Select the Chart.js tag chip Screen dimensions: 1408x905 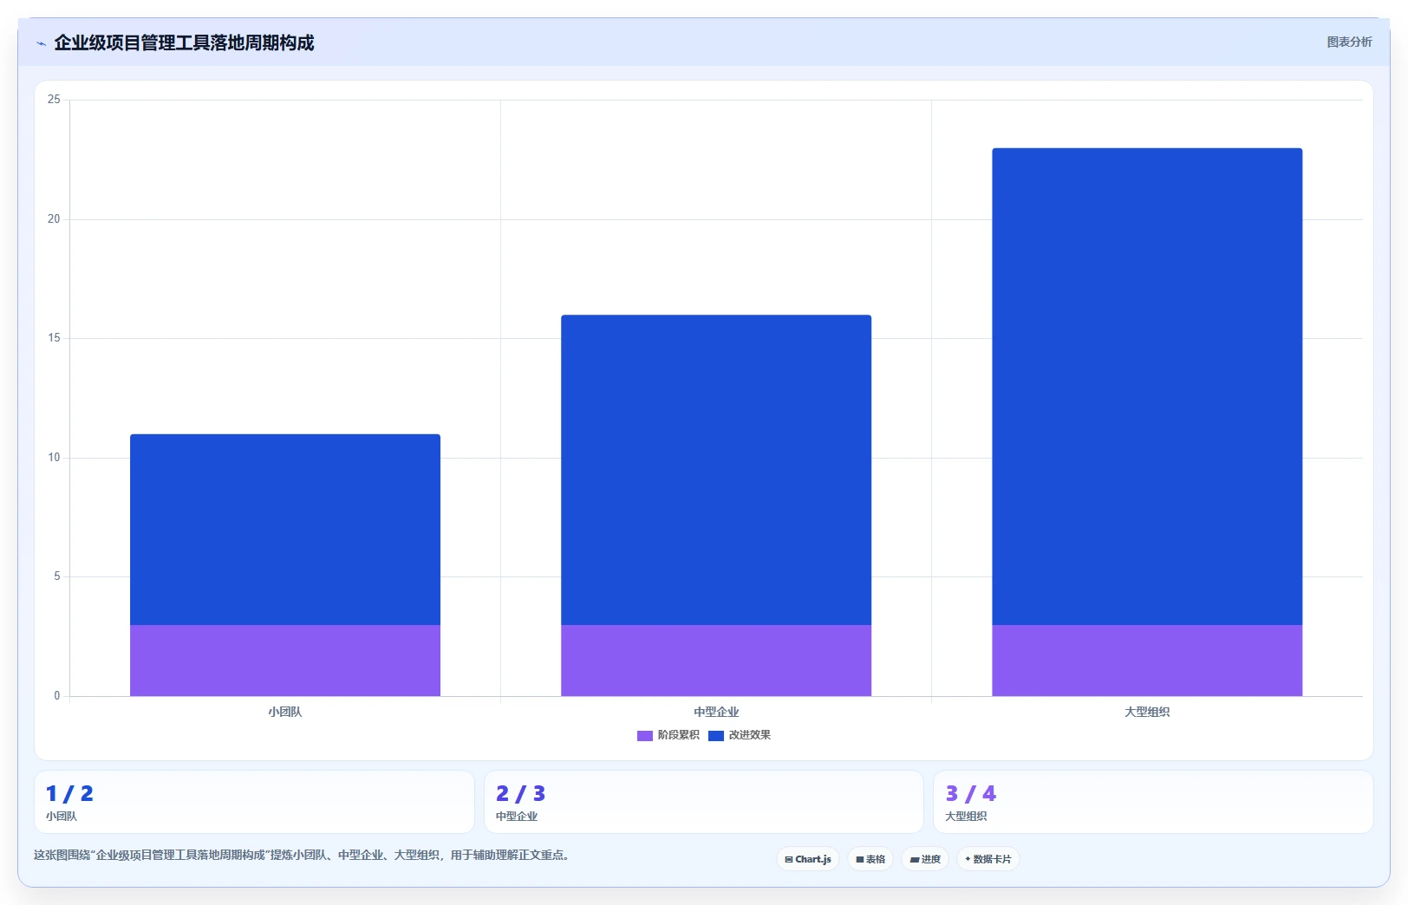[x=807, y=859]
